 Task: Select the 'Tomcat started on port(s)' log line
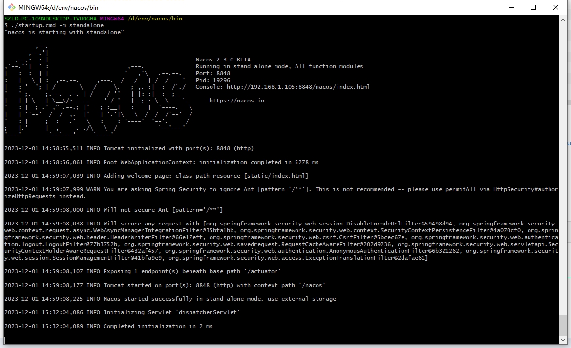pyautogui.click(x=165, y=285)
